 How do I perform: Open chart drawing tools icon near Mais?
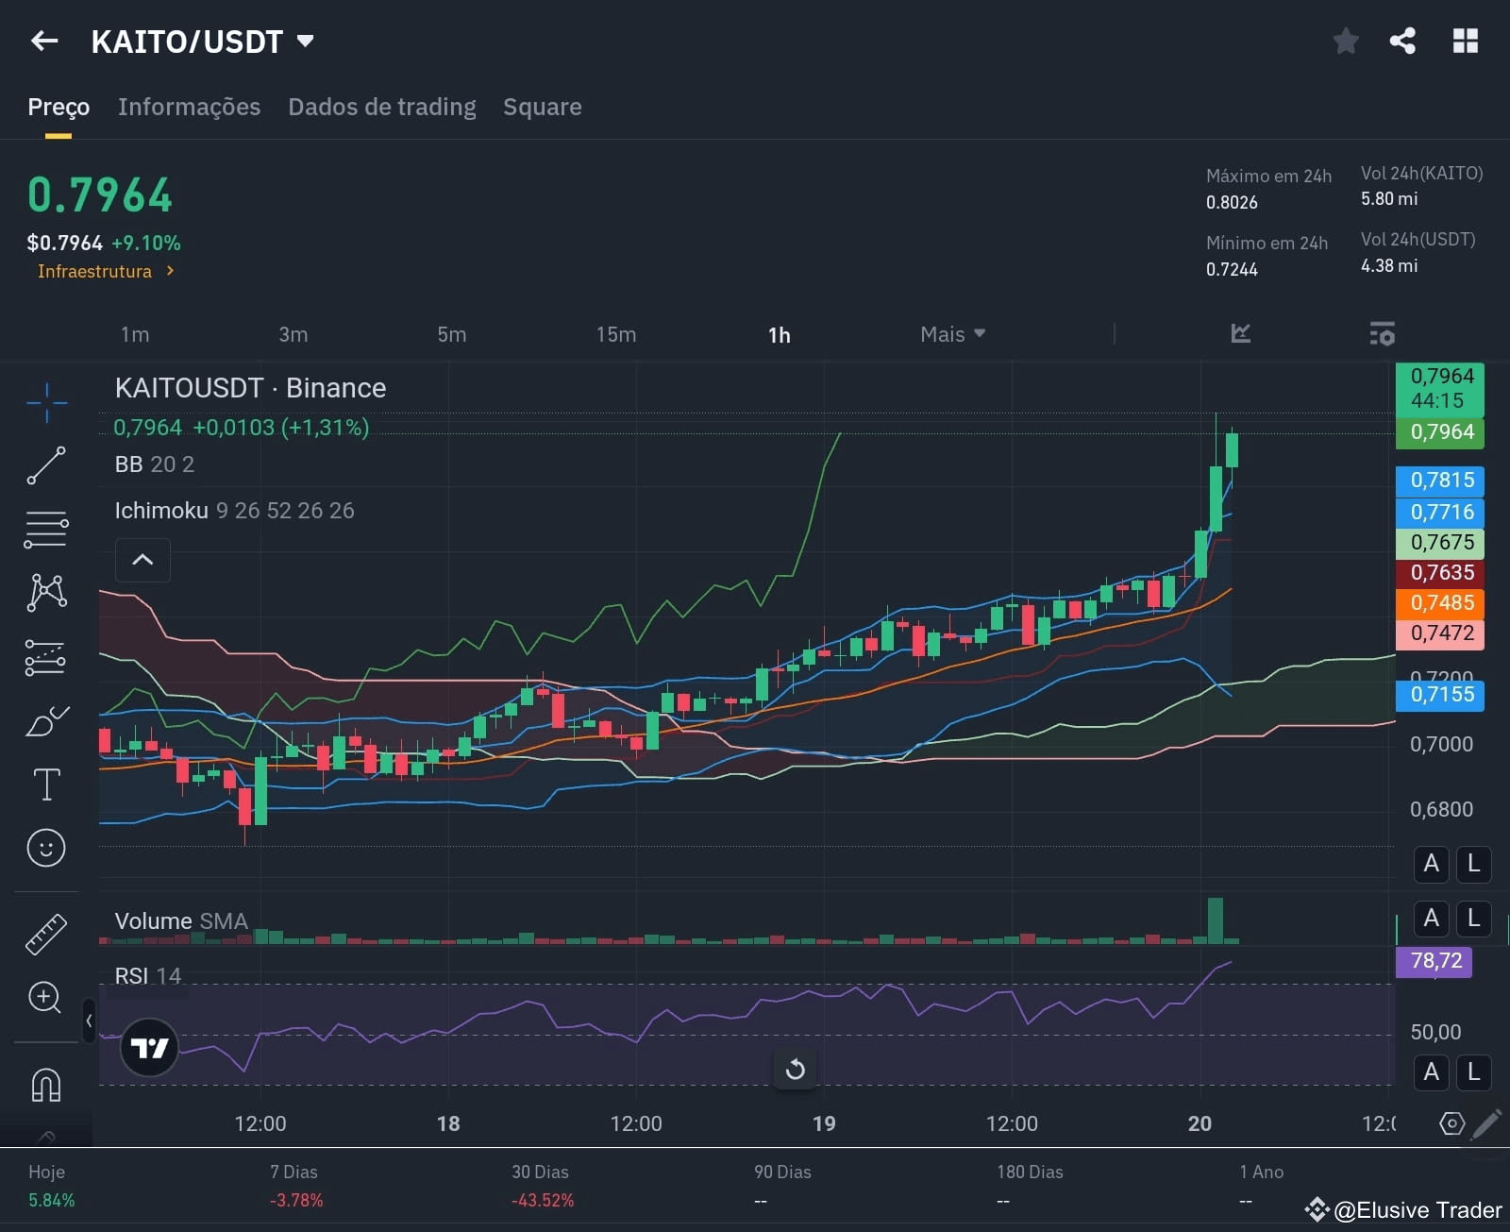tap(1241, 333)
